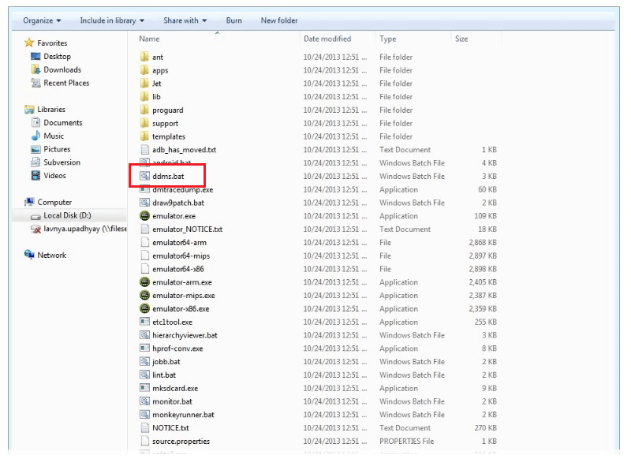The image size is (631, 466).
Task: Select the mksdcard.exe file
Action: 175,388
